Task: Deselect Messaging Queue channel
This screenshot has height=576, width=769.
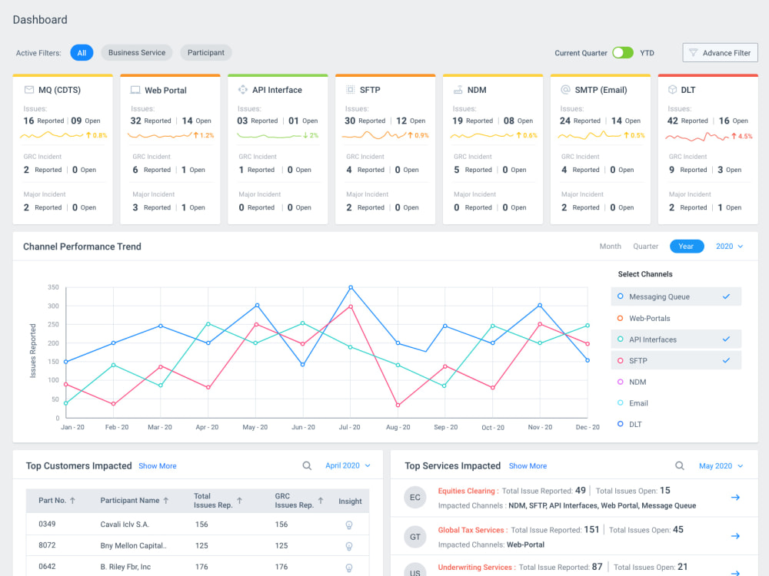Action: pos(676,296)
